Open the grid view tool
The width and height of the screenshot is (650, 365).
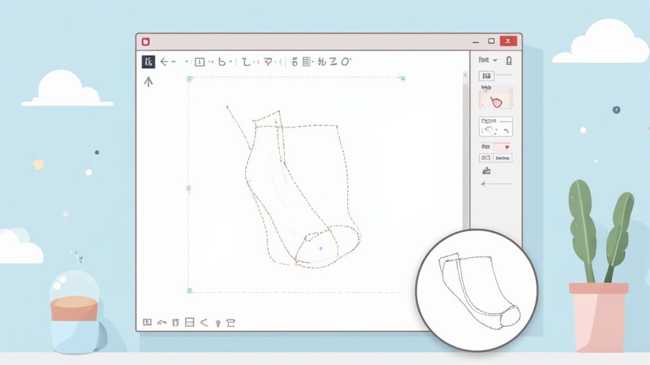point(305,61)
